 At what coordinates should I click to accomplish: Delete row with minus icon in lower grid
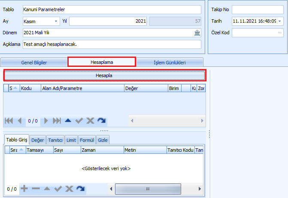[36, 189]
